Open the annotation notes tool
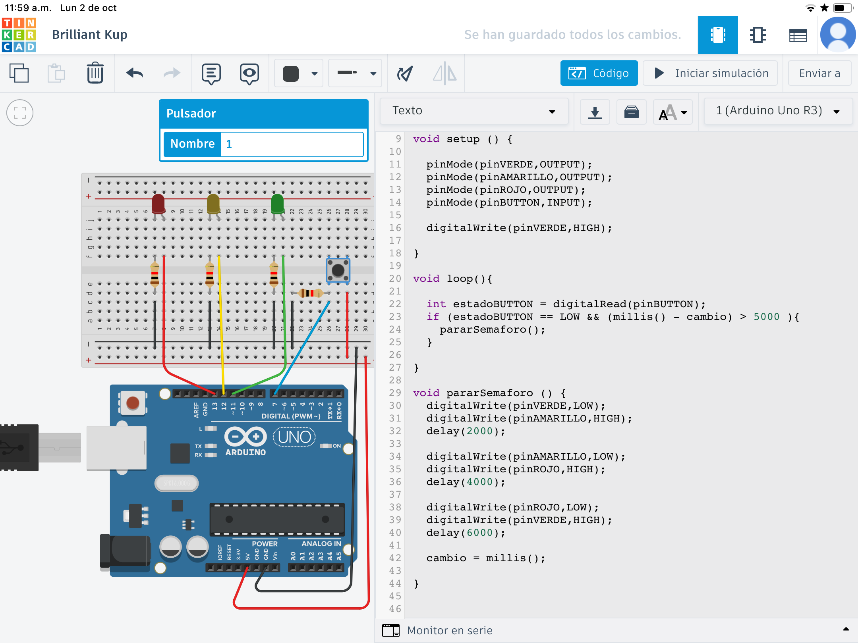Viewport: 858px width, 643px height. coord(211,73)
